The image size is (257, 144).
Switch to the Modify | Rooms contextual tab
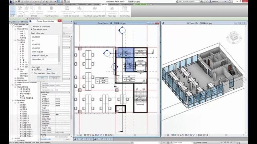point(141,4)
